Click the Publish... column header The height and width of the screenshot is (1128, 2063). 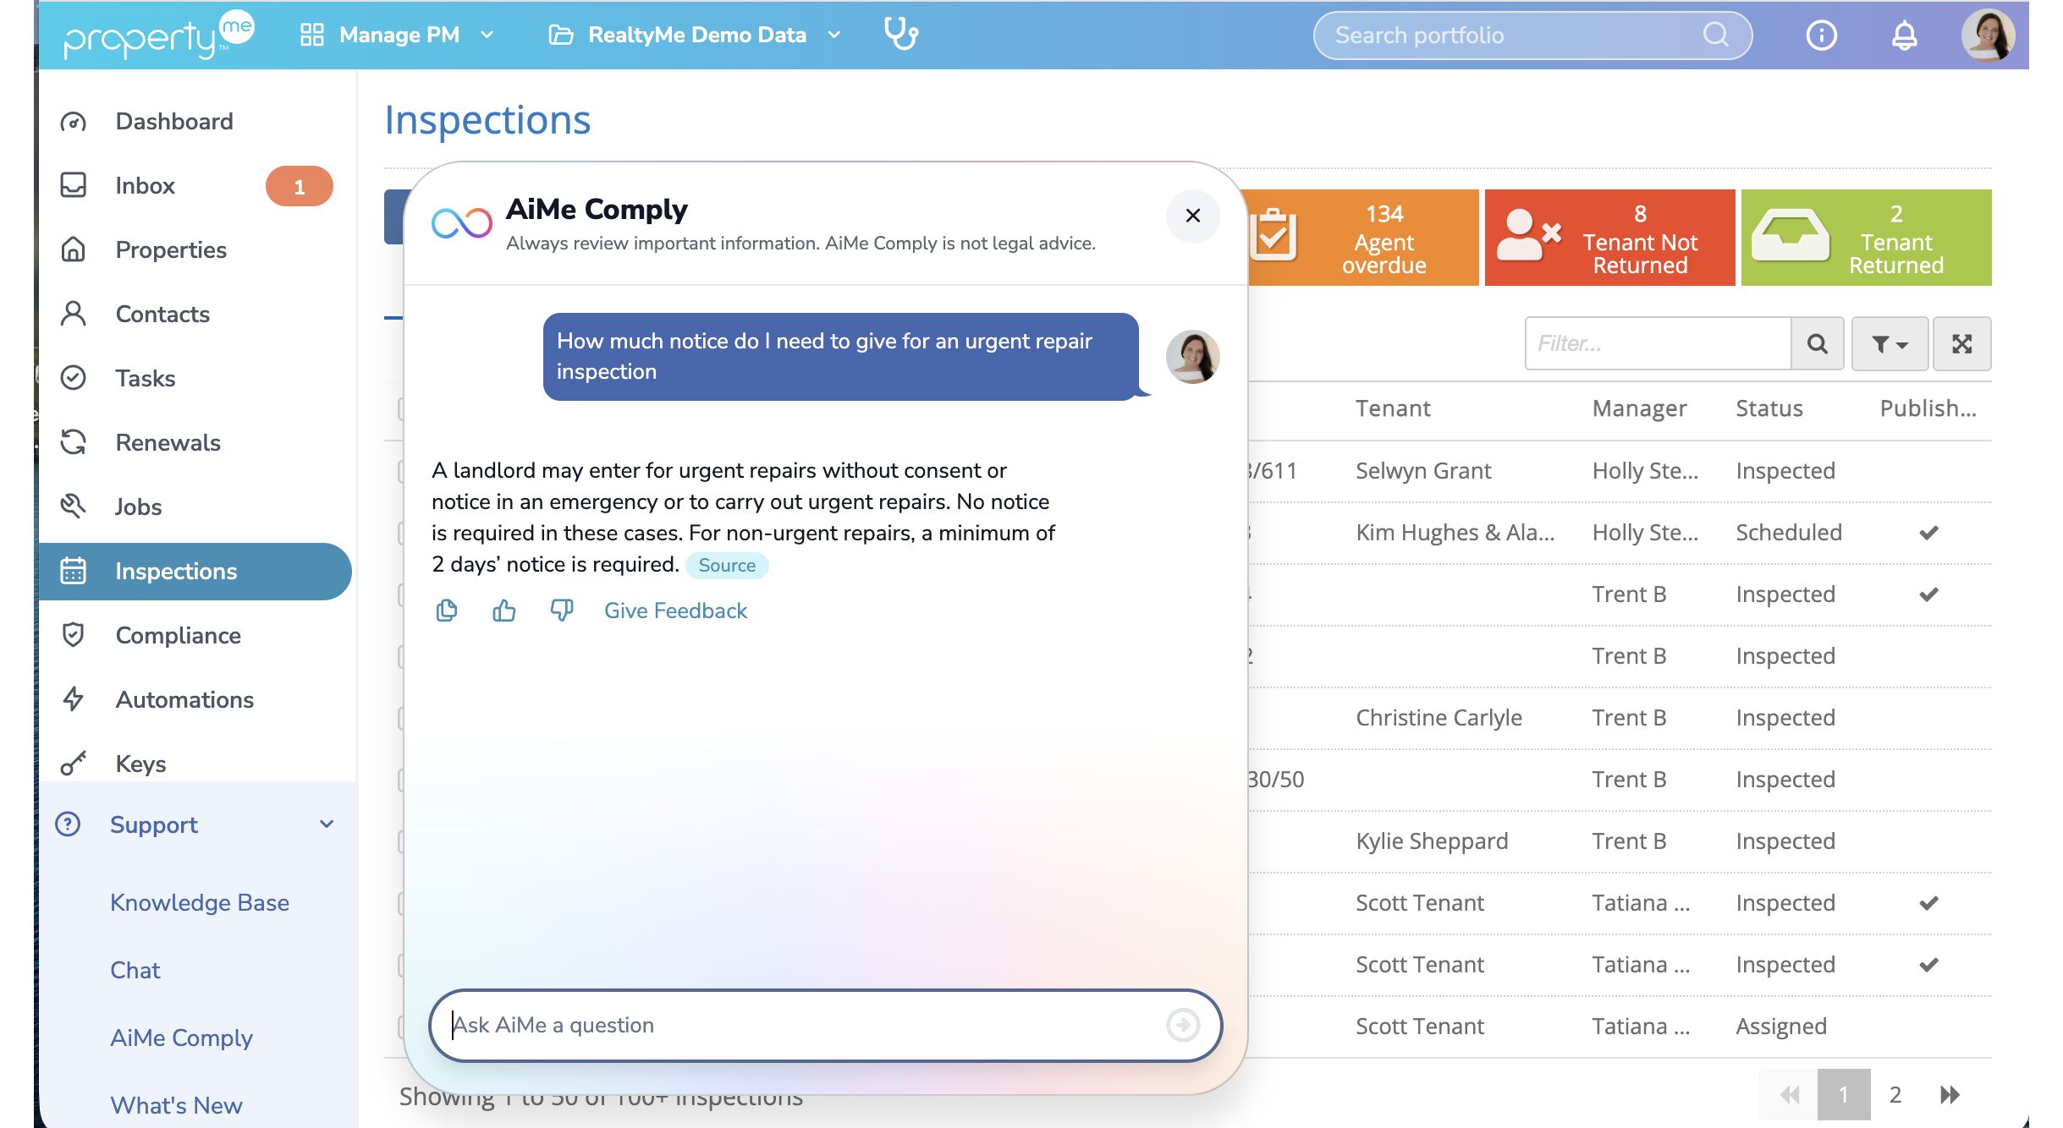[1928, 408]
